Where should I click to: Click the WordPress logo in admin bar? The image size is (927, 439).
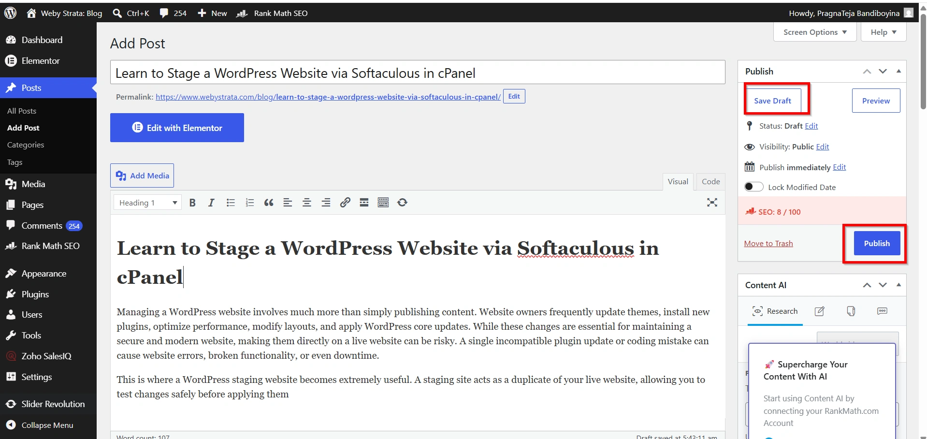[11, 13]
